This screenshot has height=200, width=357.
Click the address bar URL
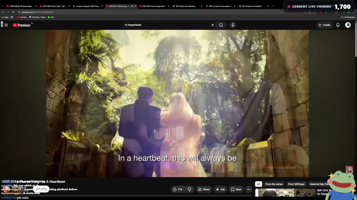[37, 12]
